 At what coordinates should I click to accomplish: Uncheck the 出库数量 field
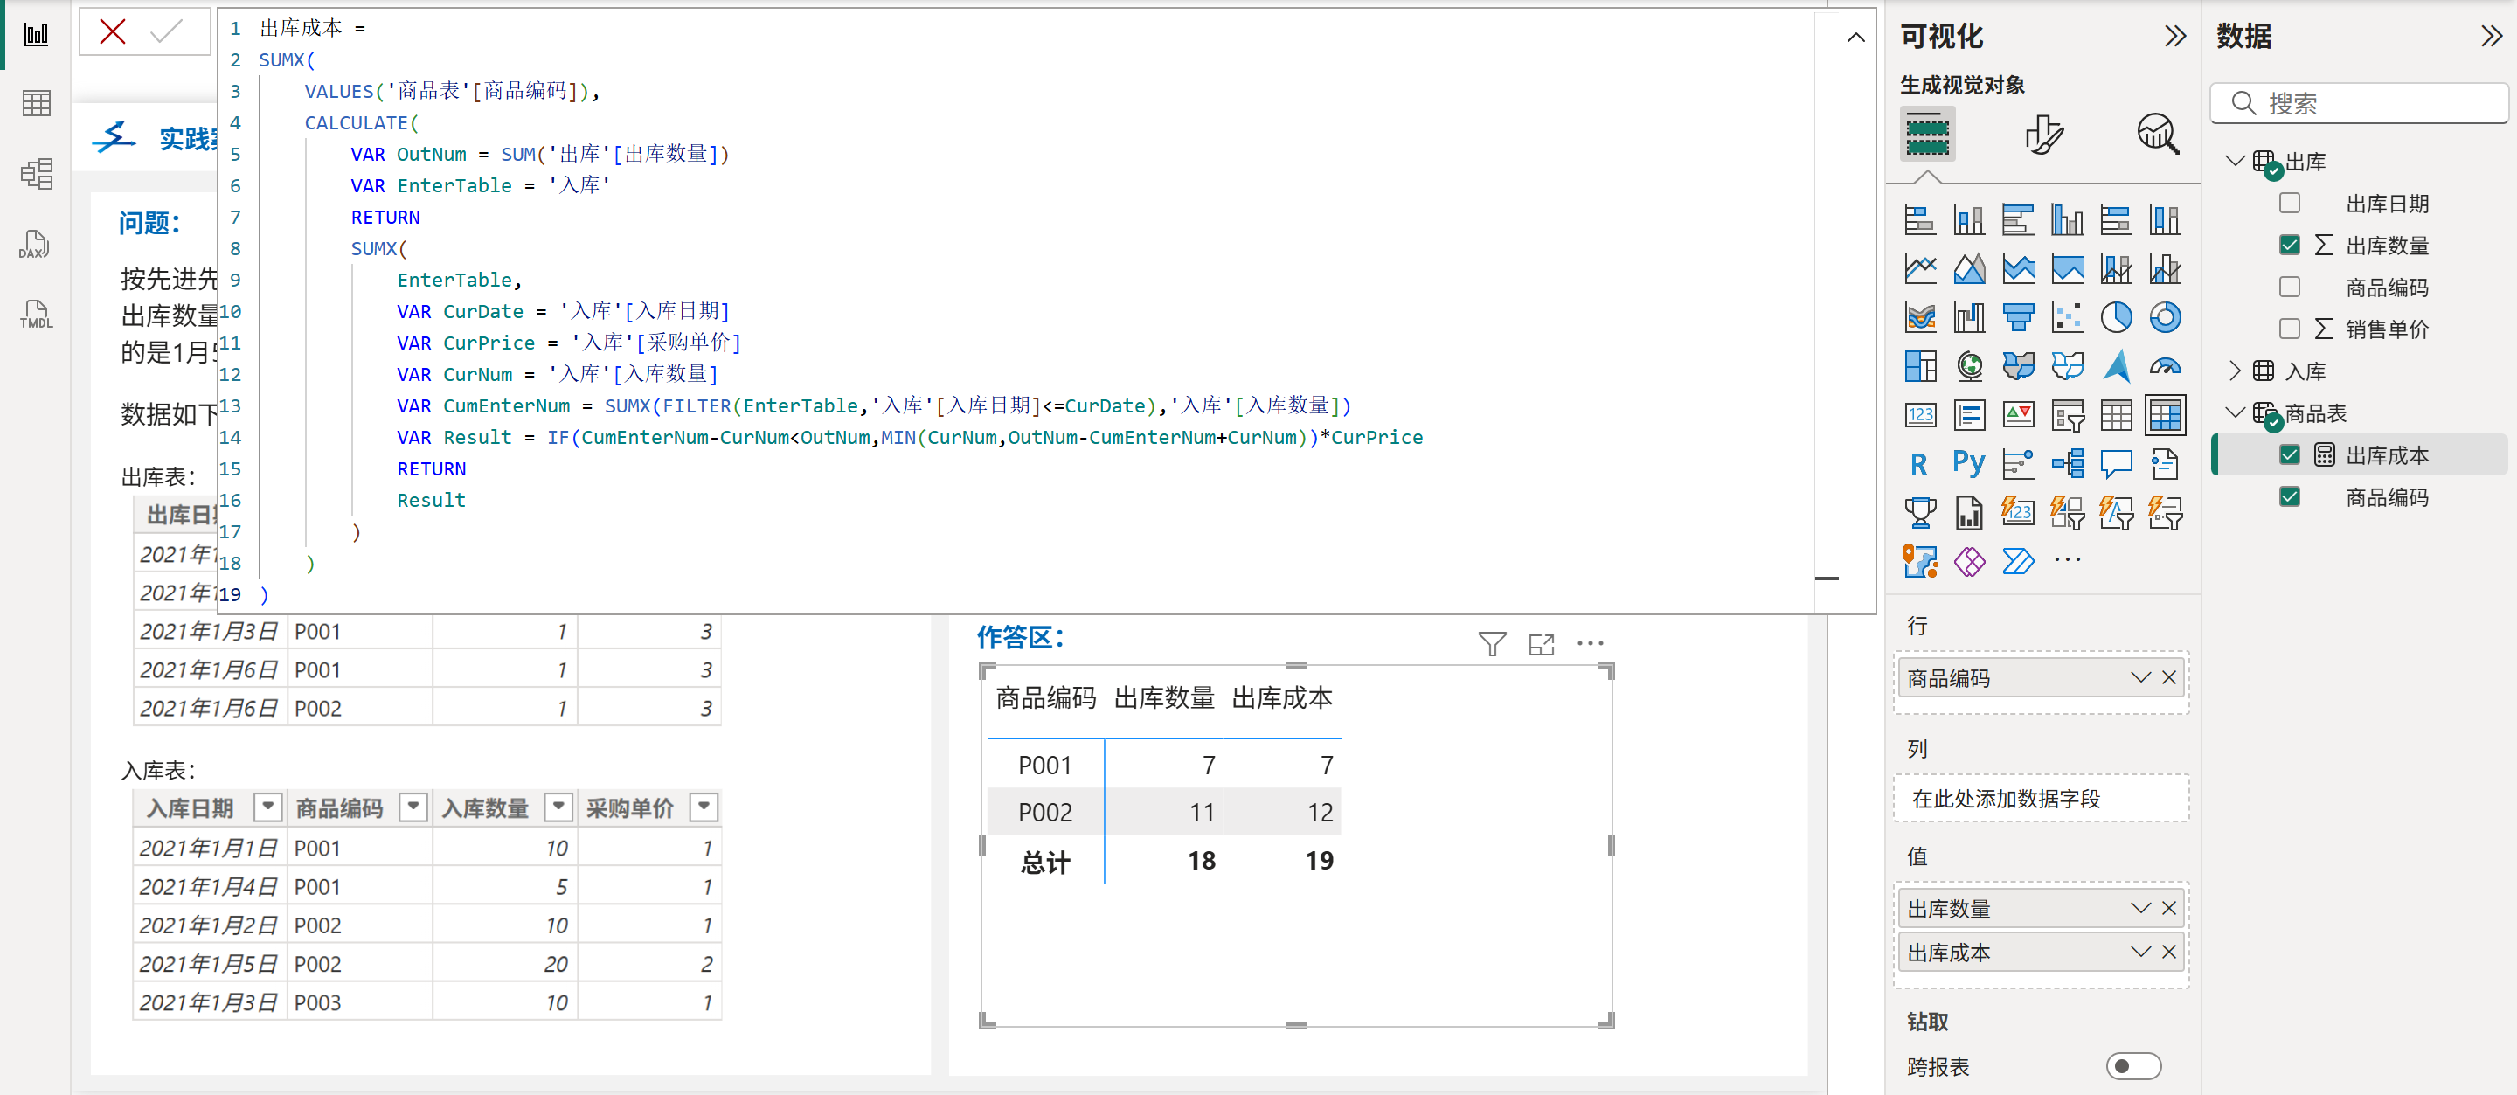(2290, 246)
